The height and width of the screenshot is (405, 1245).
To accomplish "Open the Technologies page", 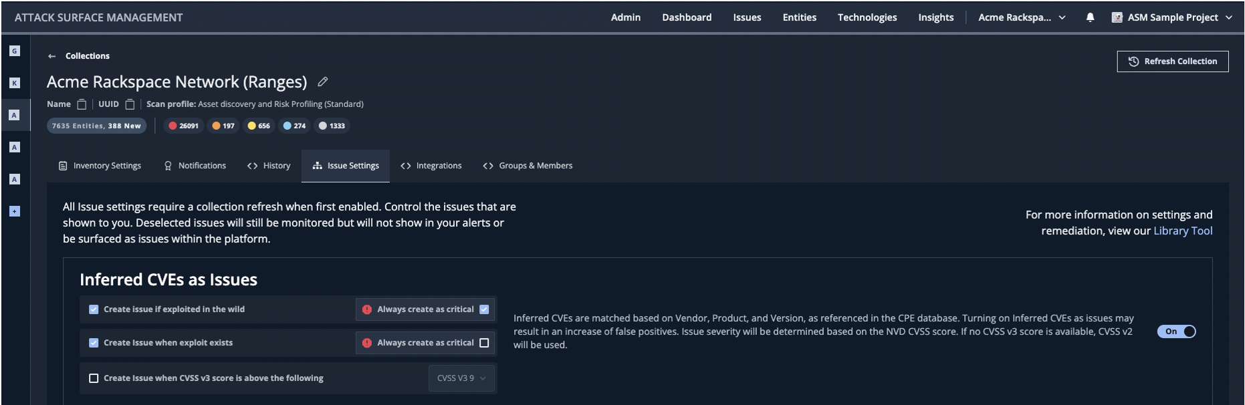I will (867, 17).
